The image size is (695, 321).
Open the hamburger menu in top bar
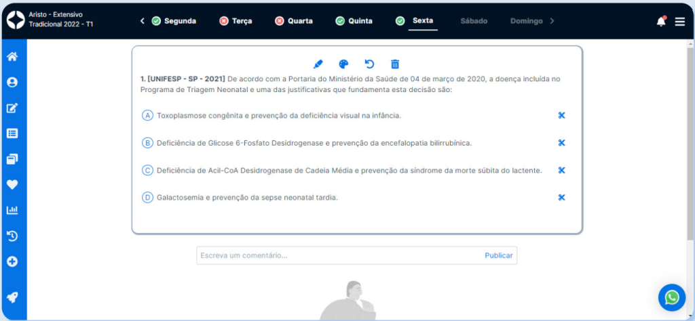[679, 22]
